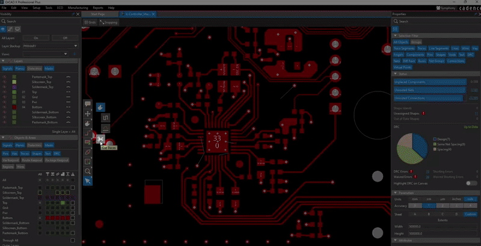Click the Snapping button

pos(109,22)
